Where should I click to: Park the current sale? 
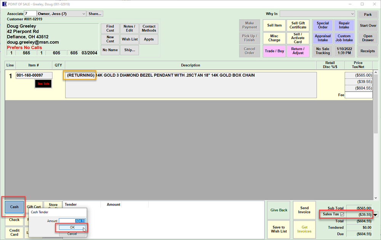368,14
